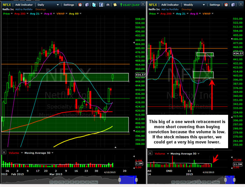Grab right range handle in Weekly navigator
Screen dimensions: 245x187
pyautogui.click(x=234, y=180)
